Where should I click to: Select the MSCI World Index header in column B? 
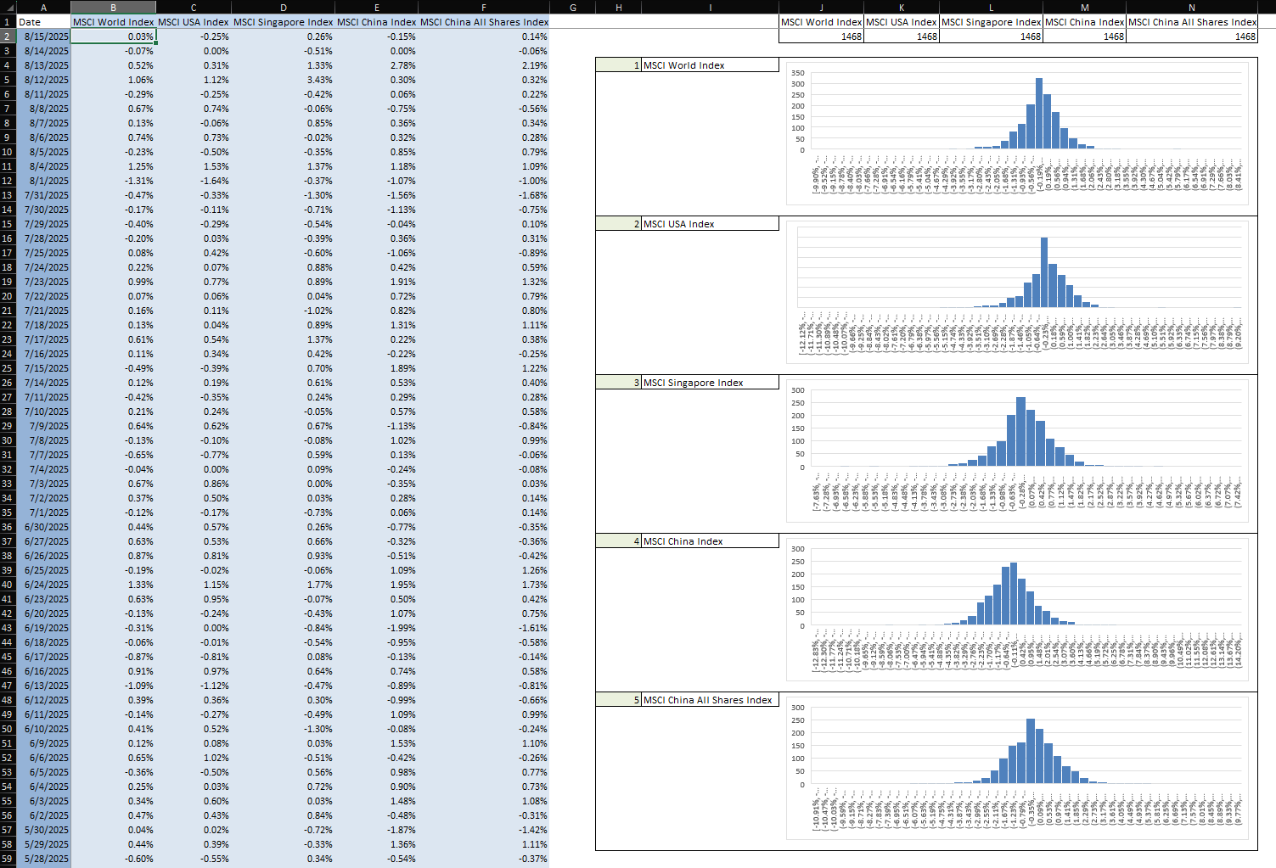[x=114, y=22]
